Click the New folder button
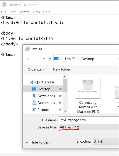This screenshot has height=156, width=119. (62, 69)
